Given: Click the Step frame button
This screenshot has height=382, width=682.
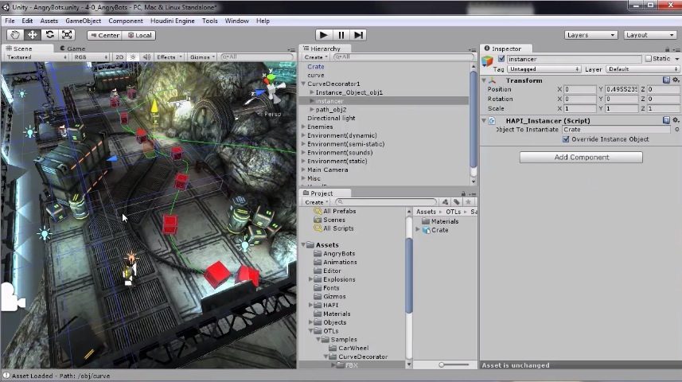Looking at the screenshot, I should (358, 35).
